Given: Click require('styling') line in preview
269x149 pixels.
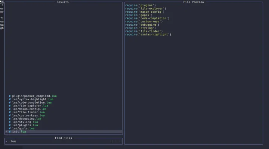Looking at the screenshot, I should (x=140, y=28).
